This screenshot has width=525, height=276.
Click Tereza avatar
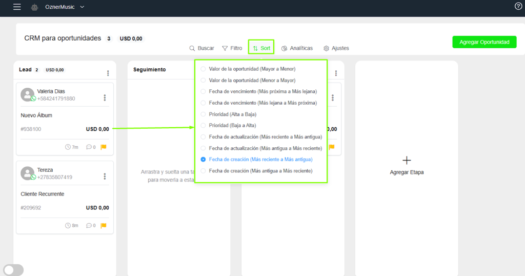[x=28, y=173]
